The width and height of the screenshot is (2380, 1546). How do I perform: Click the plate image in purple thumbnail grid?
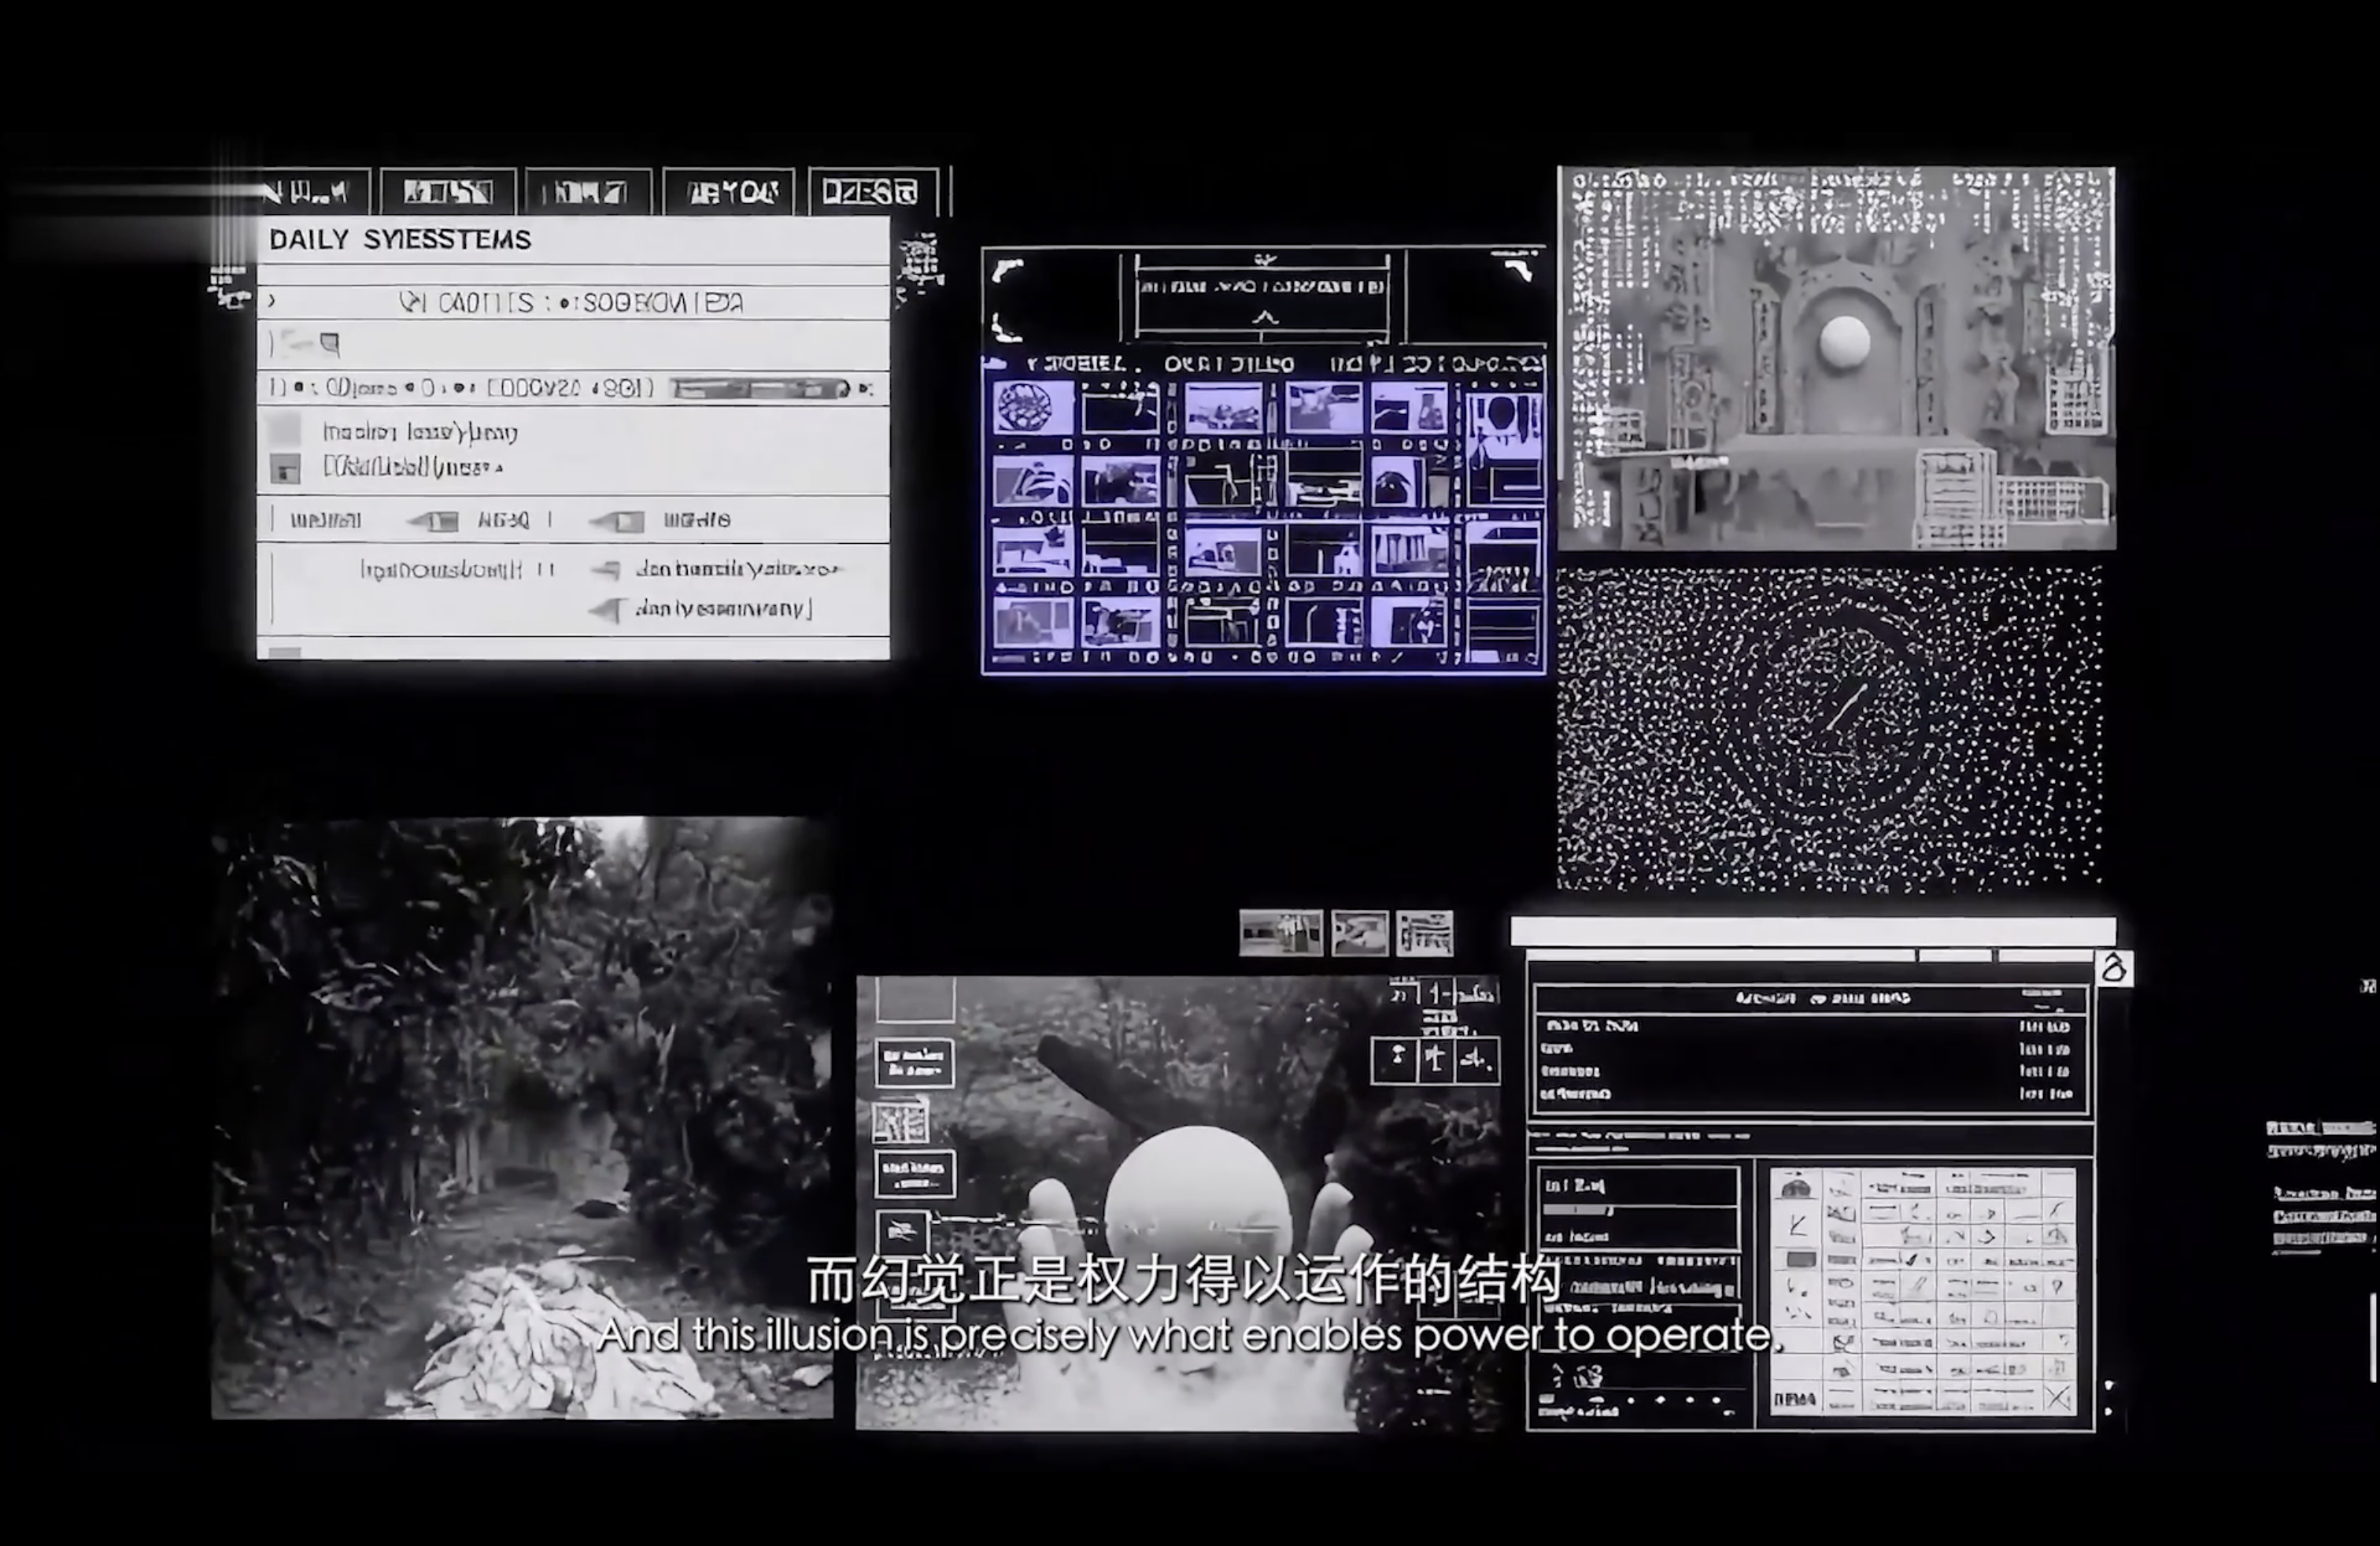pyautogui.click(x=1033, y=406)
